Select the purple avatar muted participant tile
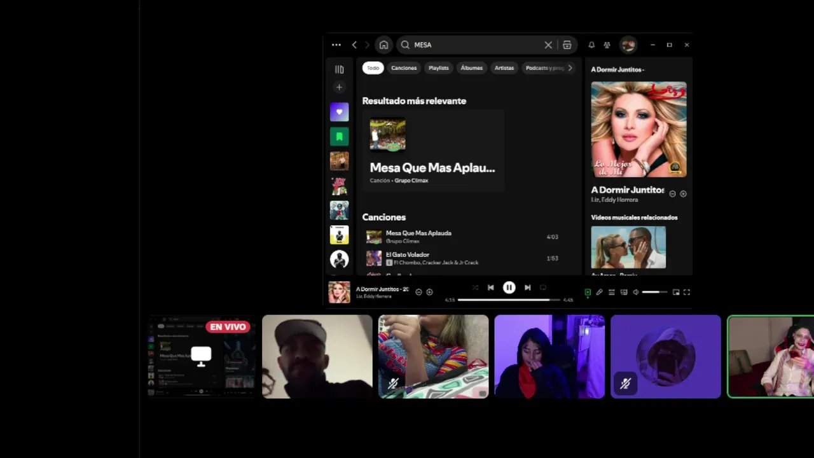The height and width of the screenshot is (458, 814). 666,356
